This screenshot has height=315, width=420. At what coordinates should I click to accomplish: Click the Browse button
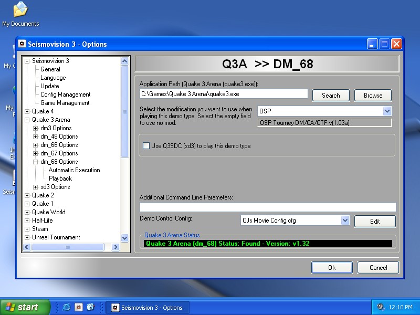pyautogui.click(x=373, y=95)
